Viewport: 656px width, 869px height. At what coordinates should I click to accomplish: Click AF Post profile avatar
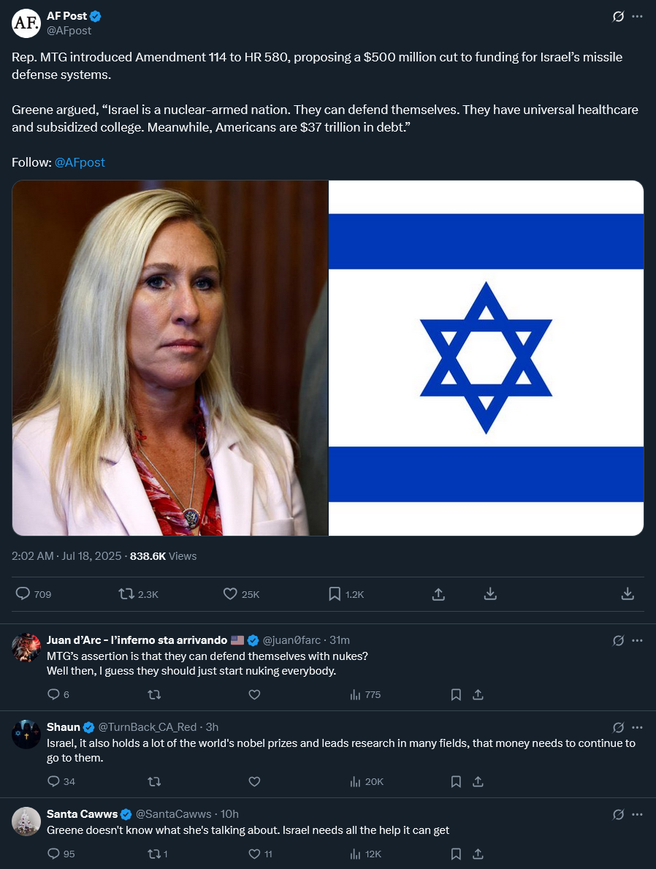(26, 23)
